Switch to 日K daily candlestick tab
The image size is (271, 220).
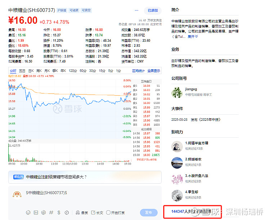[x=31, y=70]
